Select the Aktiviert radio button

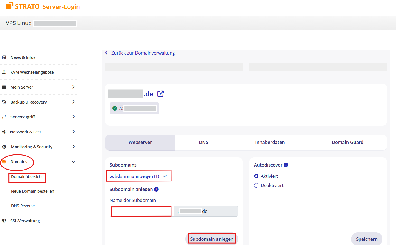click(256, 176)
